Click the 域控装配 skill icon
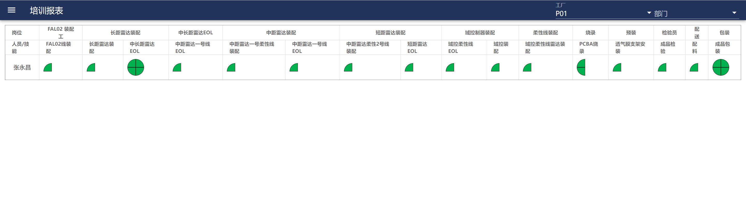The height and width of the screenshot is (210, 746). tap(496, 68)
